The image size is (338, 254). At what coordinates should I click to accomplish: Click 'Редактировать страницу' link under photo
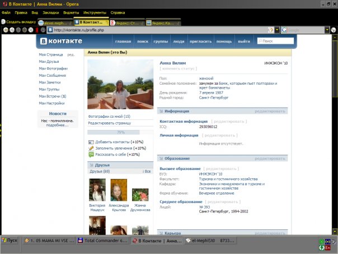click(110, 123)
